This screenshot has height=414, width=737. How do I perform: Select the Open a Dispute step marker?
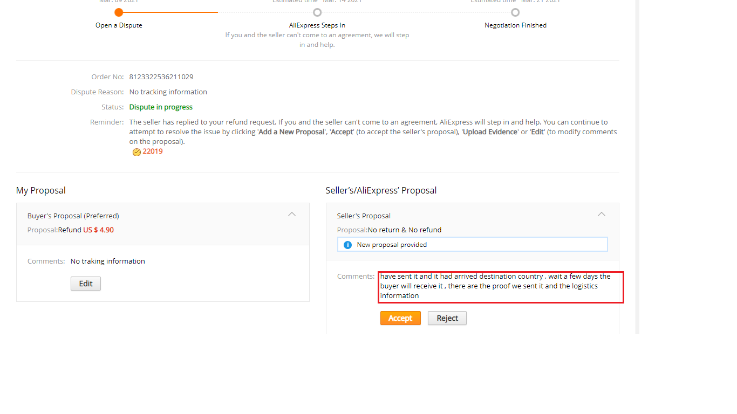click(119, 12)
